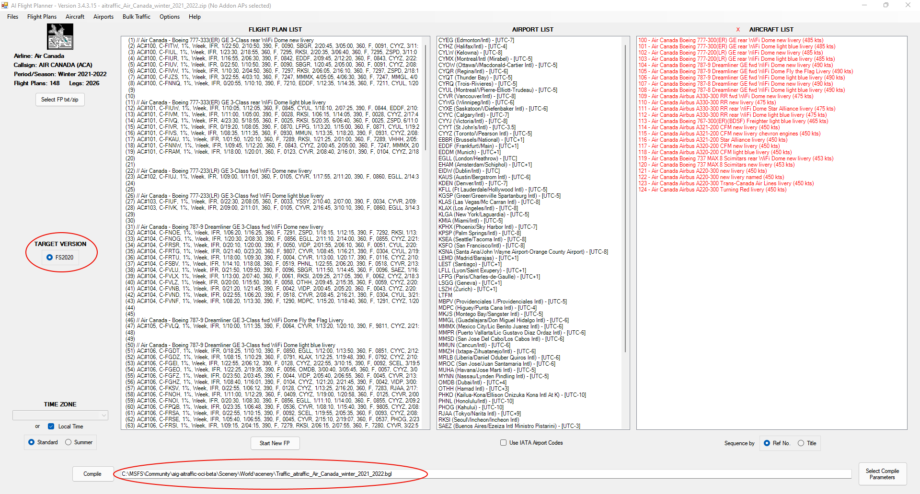The height and width of the screenshot is (494, 920).
Task: Close the AI Flight Planner window
Action: point(908,5)
